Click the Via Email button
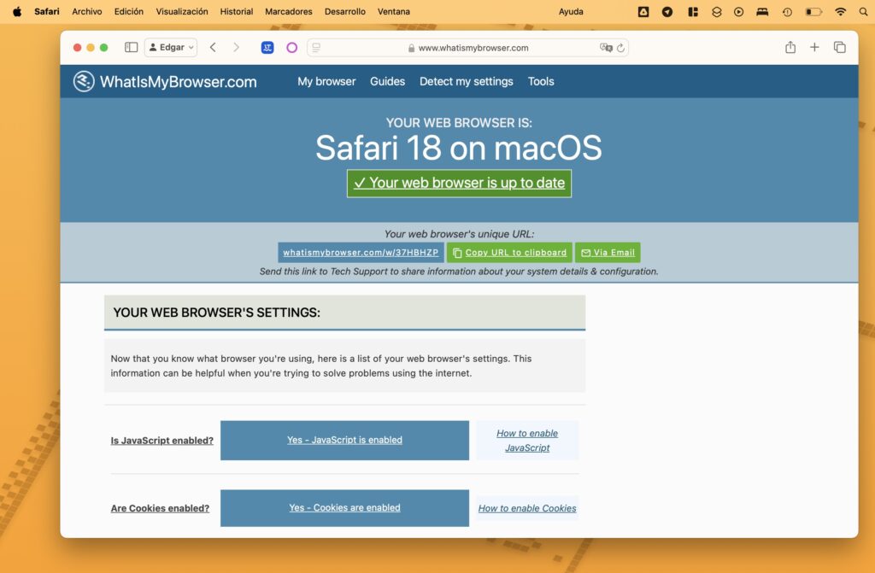Screen dimensions: 875x573 tap(608, 252)
